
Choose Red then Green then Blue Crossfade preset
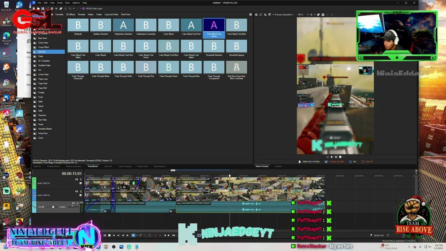pyautogui.click(x=237, y=70)
